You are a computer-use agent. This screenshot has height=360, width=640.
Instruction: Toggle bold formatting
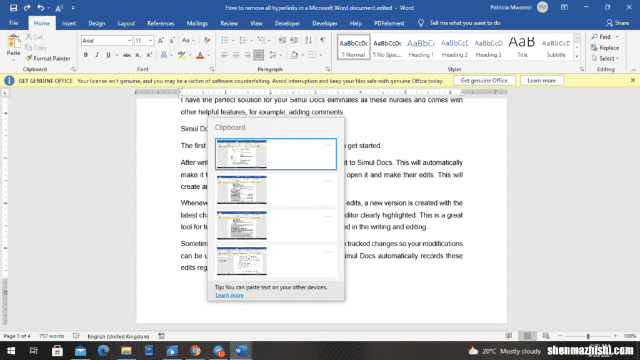86,55
